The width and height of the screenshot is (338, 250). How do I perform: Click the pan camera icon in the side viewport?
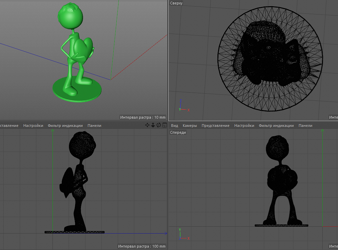click(x=147, y=126)
